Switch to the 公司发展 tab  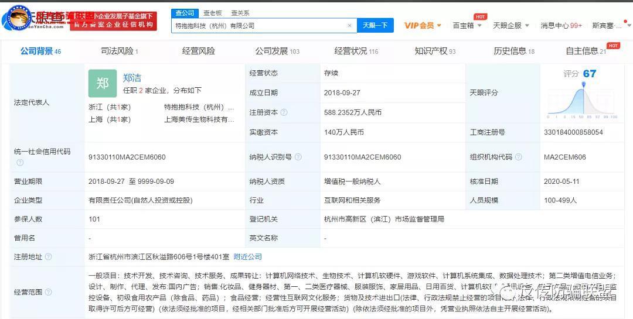[x=277, y=52]
